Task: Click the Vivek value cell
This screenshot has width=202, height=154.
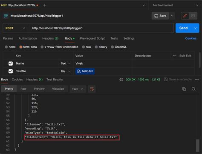Action: [103, 63]
